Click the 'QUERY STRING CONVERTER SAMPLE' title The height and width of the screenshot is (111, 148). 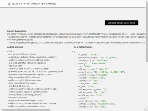[x=34, y=4]
